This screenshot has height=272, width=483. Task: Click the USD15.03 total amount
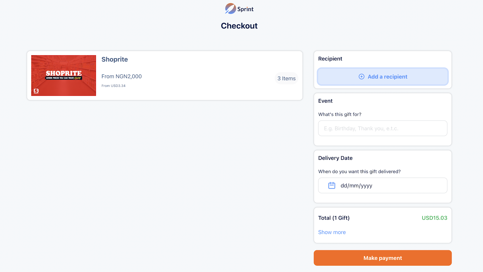pyautogui.click(x=434, y=218)
